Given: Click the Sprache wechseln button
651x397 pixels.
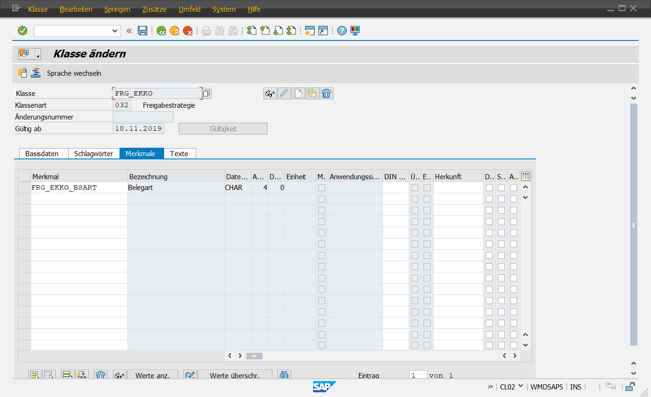Looking at the screenshot, I should (x=74, y=73).
